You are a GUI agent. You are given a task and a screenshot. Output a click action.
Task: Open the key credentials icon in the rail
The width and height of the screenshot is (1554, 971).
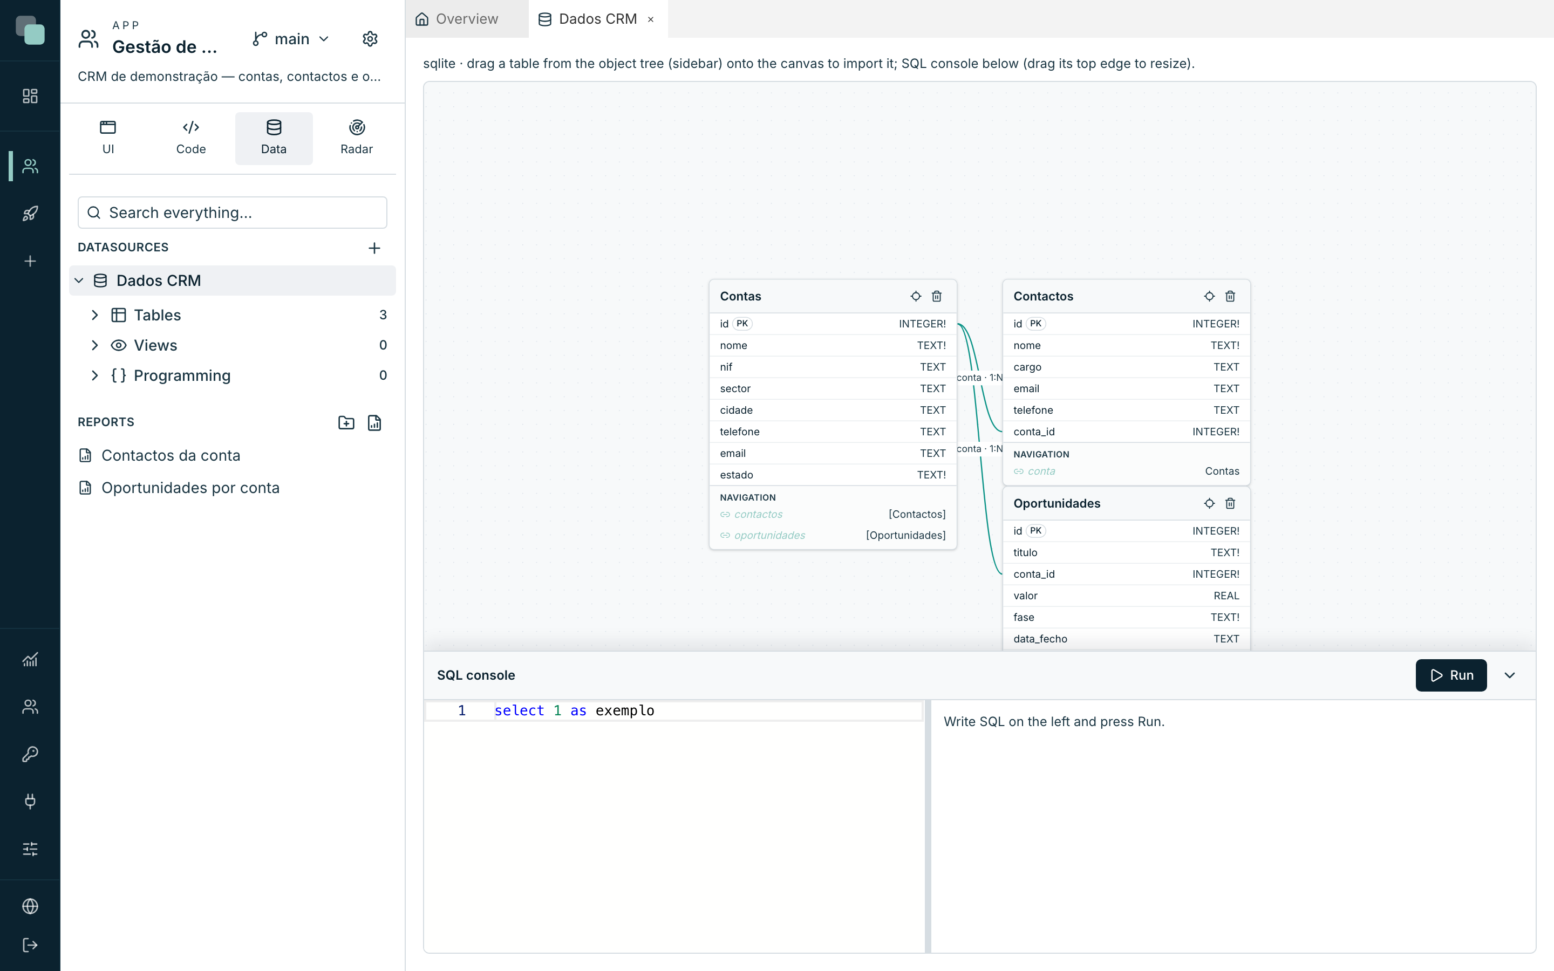click(x=30, y=754)
